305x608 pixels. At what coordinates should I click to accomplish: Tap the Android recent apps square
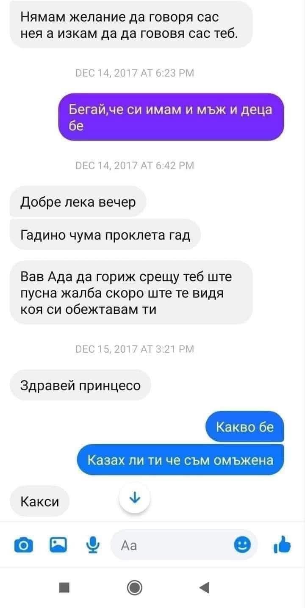(x=64, y=587)
